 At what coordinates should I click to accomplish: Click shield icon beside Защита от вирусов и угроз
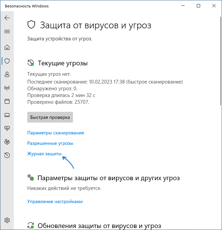pyautogui.click(x=31, y=25)
